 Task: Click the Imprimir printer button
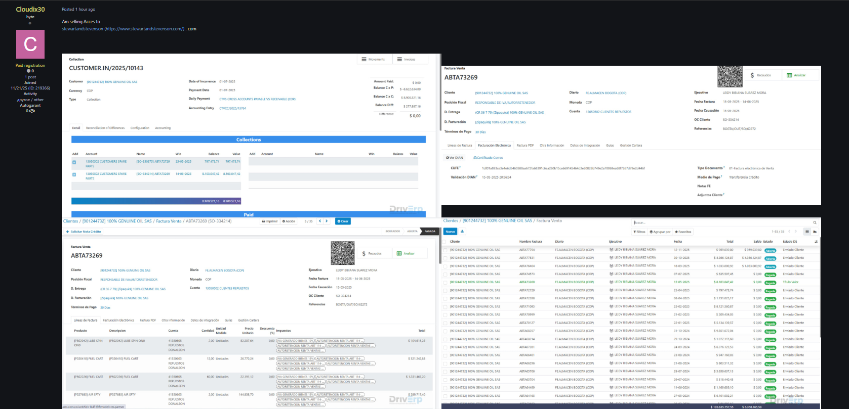tap(270, 221)
